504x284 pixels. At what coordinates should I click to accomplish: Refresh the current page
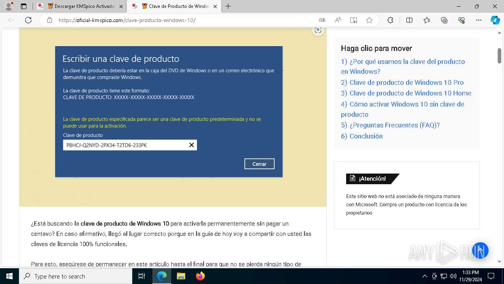pyautogui.click(x=28, y=20)
